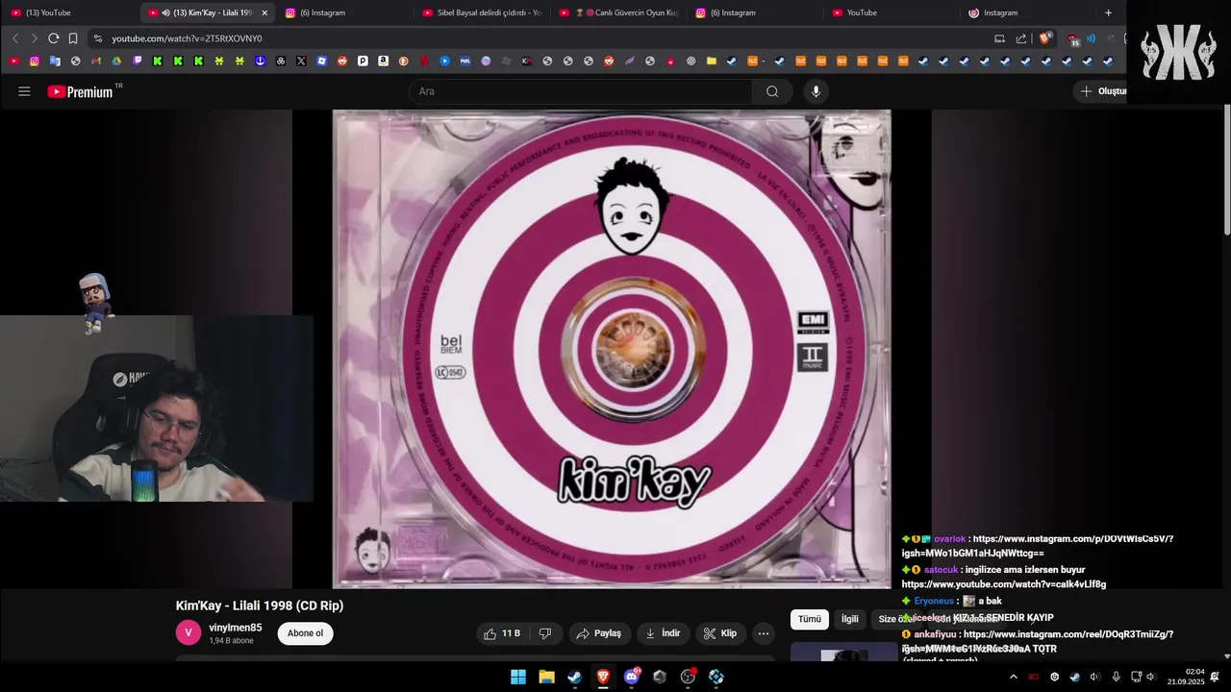Image resolution: width=1231 pixels, height=692 pixels.
Task: View site information in the address bar
Action: point(97,38)
